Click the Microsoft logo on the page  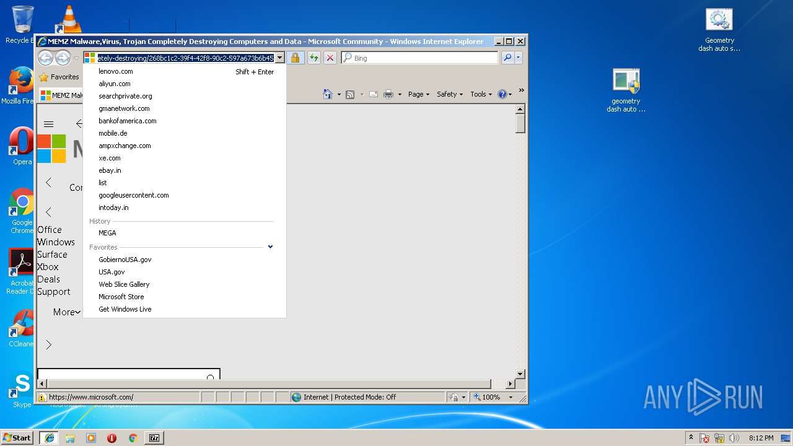pyautogui.click(x=51, y=149)
